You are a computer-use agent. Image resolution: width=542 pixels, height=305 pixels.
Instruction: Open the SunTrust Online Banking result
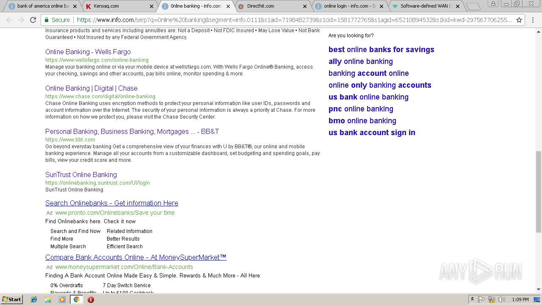81,175
